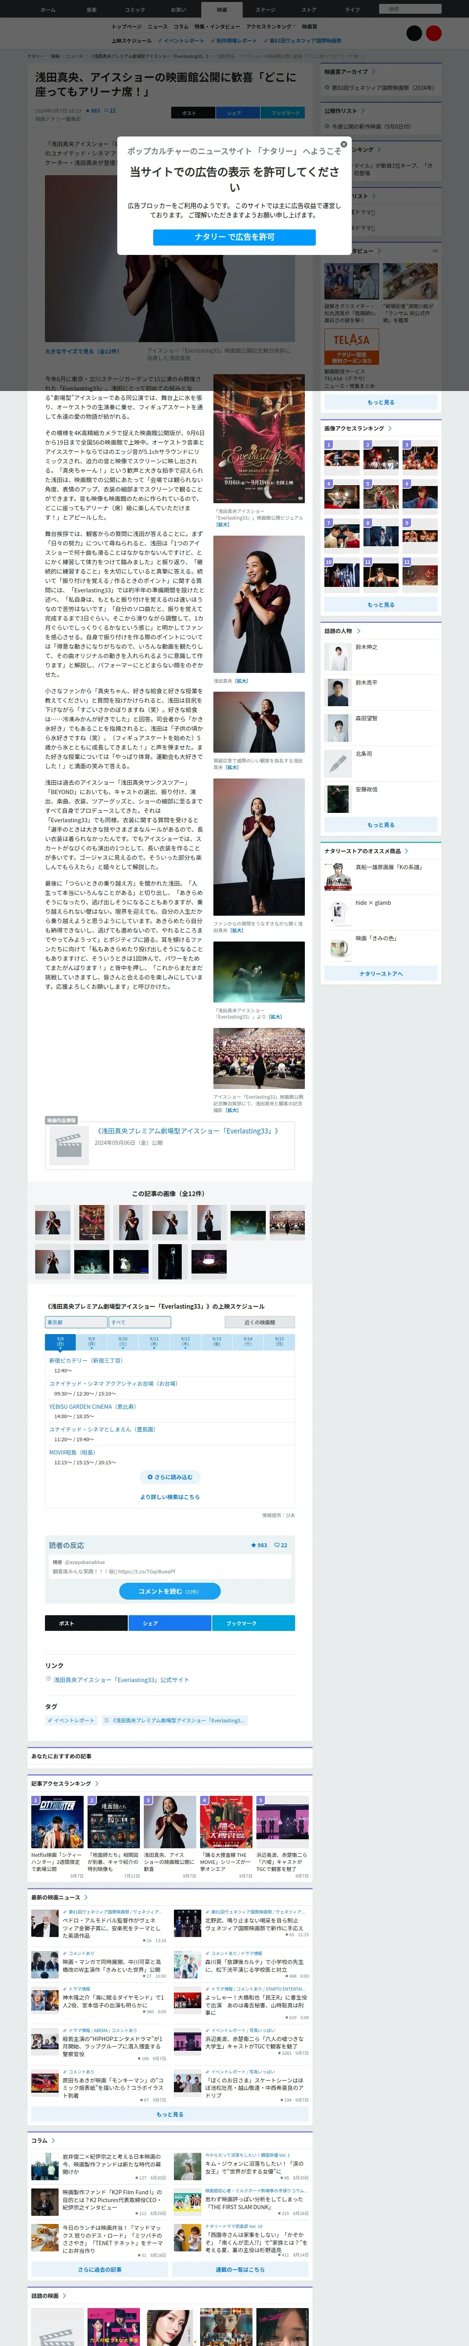Click star count 983 in 読者の反応
469x2346 pixels.
point(260,1544)
